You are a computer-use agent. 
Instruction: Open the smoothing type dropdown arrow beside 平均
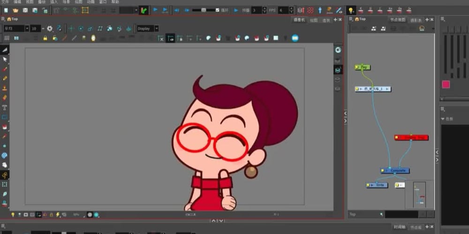pyautogui.click(x=27, y=29)
